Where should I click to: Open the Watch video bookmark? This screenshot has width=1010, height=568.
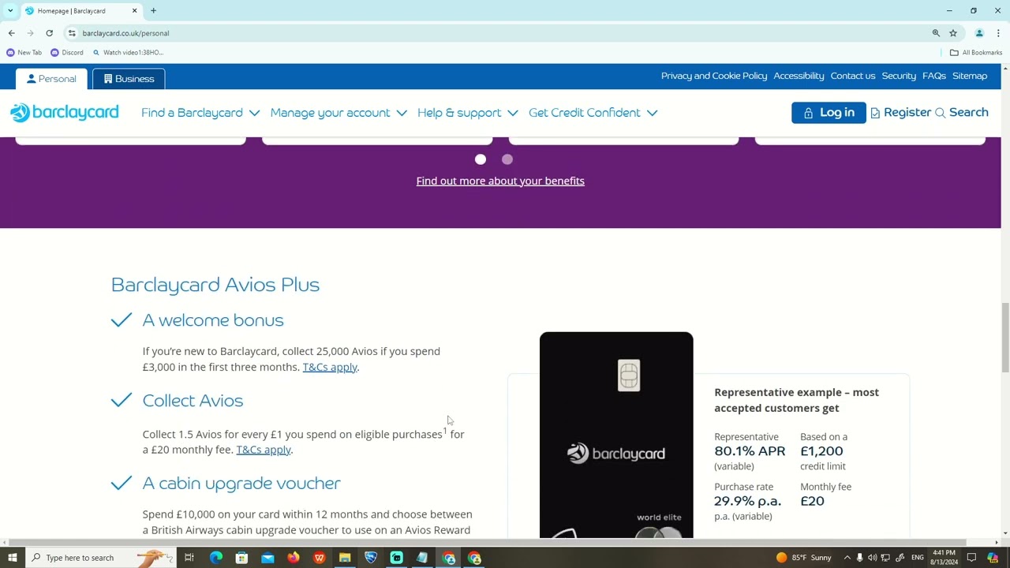click(x=128, y=53)
